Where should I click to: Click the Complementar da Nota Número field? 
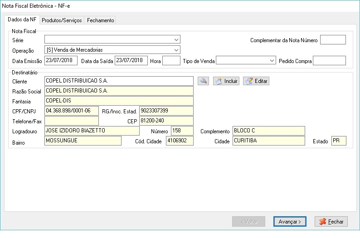(333, 40)
